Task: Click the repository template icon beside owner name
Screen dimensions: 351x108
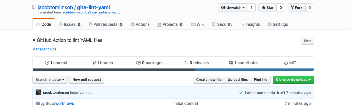Action: 34,7
